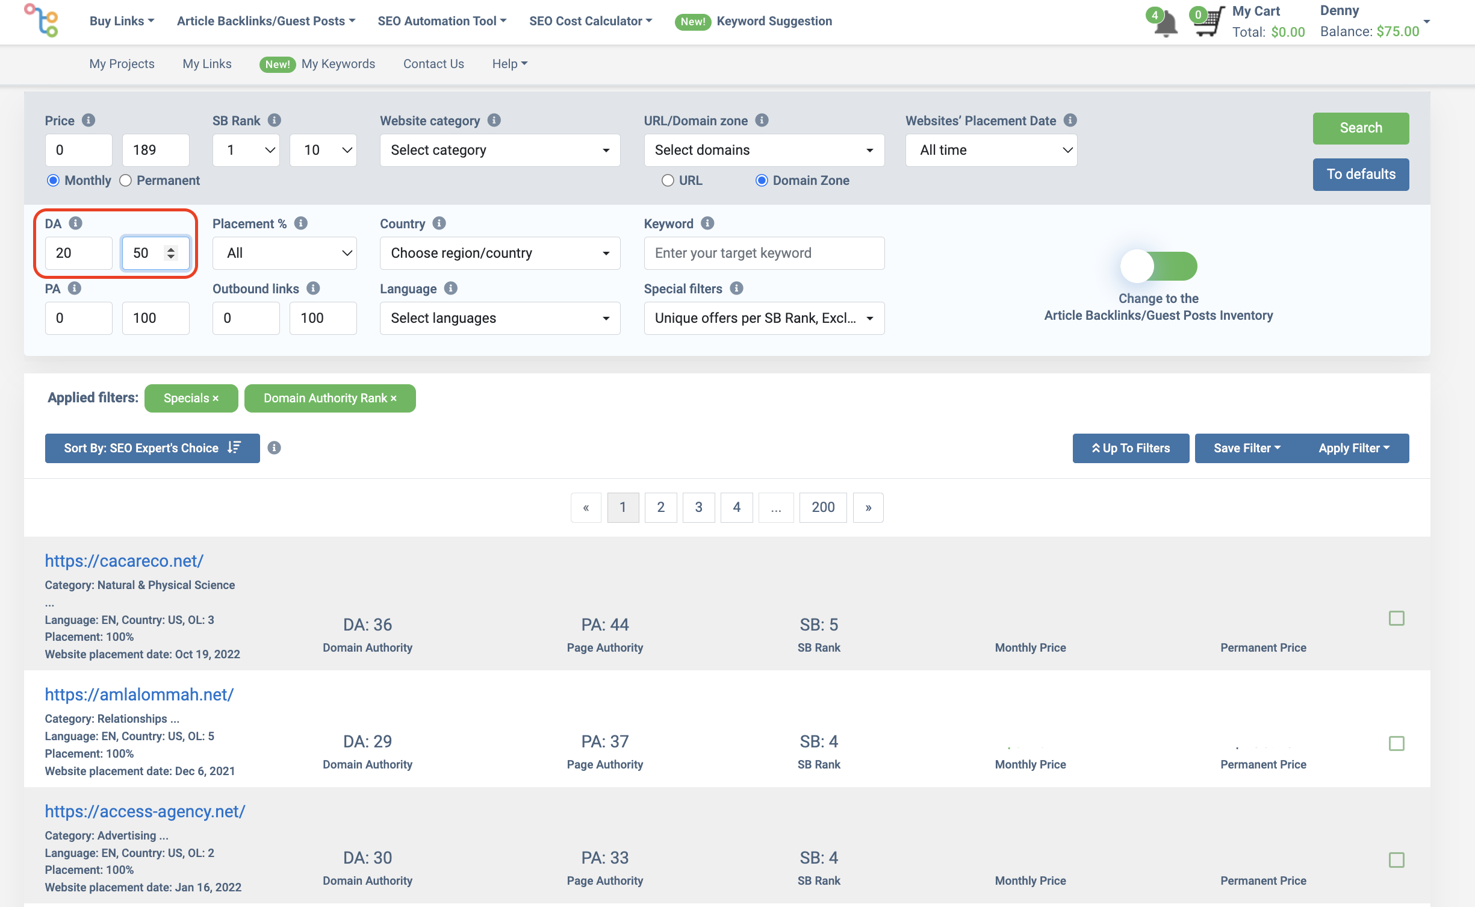Click the SB Rank info icon
Screen dimensions: 1475x907
click(275, 120)
